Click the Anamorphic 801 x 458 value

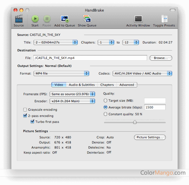(63, 147)
